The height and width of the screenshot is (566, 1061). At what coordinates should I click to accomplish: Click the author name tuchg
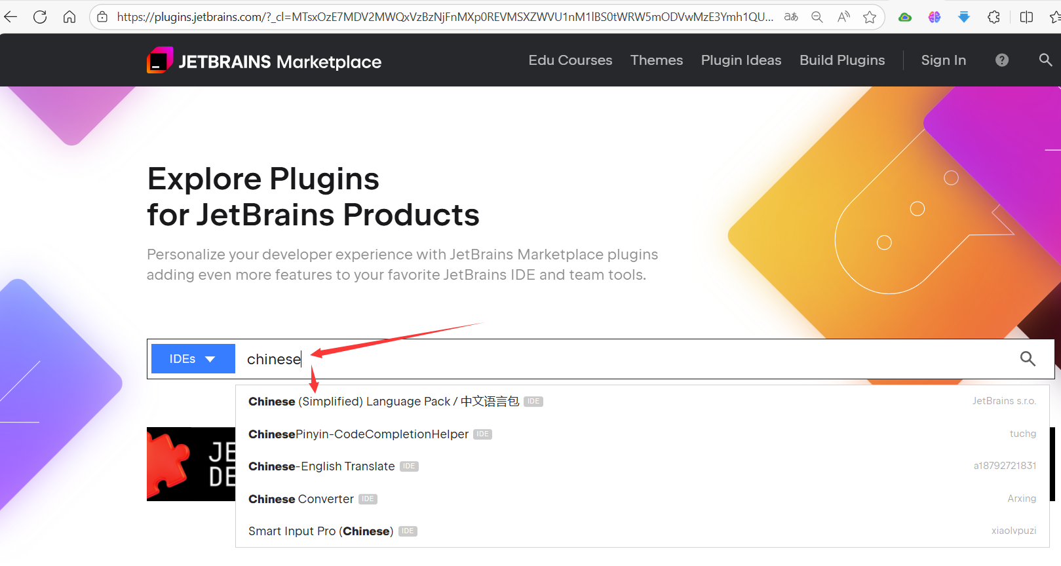click(x=1023, y=434)
